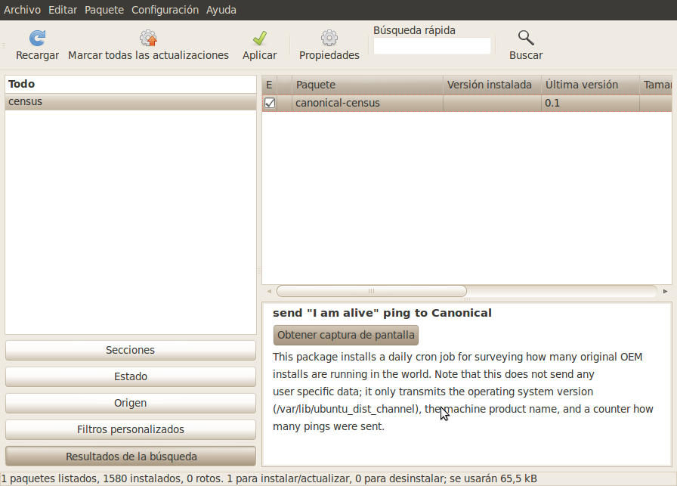The image size is (677, 486).
Task: Click the Tamaño column header
Action: click(x=656, y=85)
